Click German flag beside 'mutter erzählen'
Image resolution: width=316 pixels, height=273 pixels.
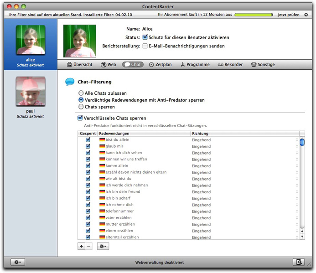pyautogui.click(x=102, y=224)
